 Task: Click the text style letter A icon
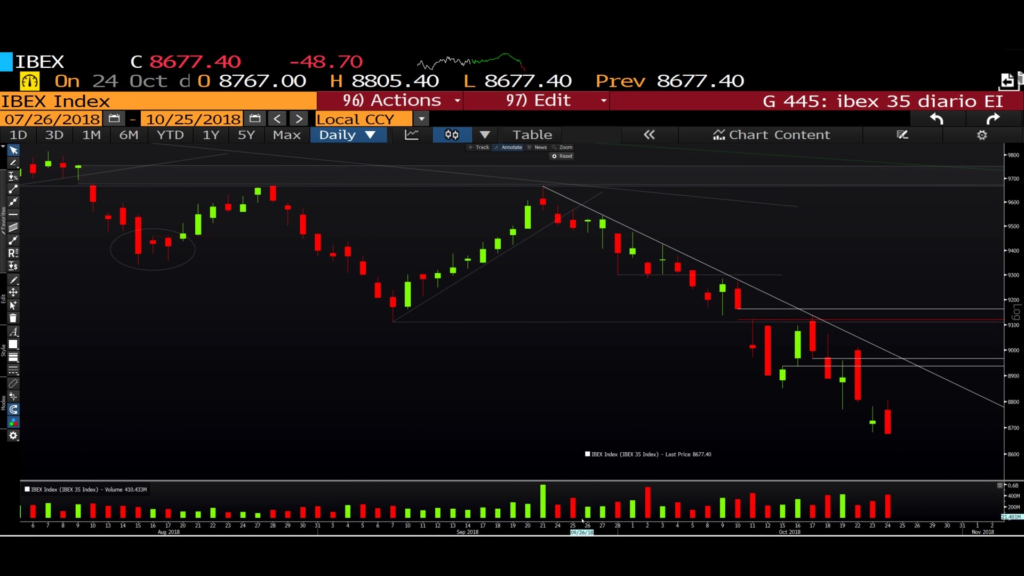[x=13, y=331]
